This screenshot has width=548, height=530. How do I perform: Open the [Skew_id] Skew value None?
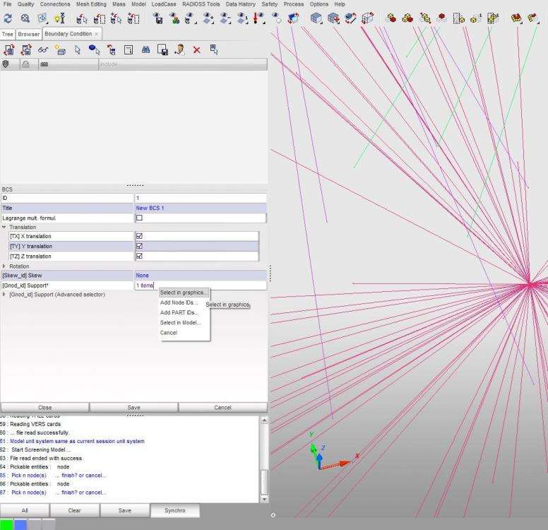[x=201, y=276]
